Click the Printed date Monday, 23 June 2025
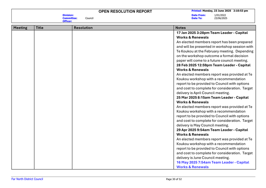 [x=217, y=11]
